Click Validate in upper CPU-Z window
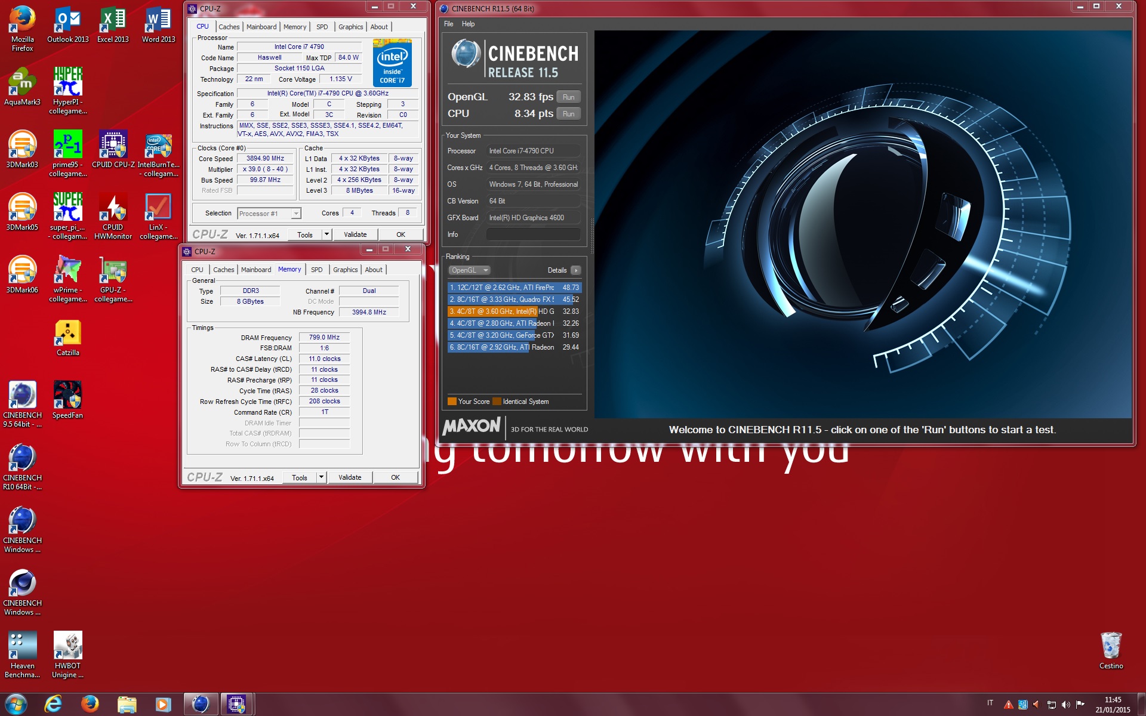This screenshot has height=716, width=1146. point(355,234)
